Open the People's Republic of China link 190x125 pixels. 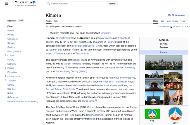[88, 46]
